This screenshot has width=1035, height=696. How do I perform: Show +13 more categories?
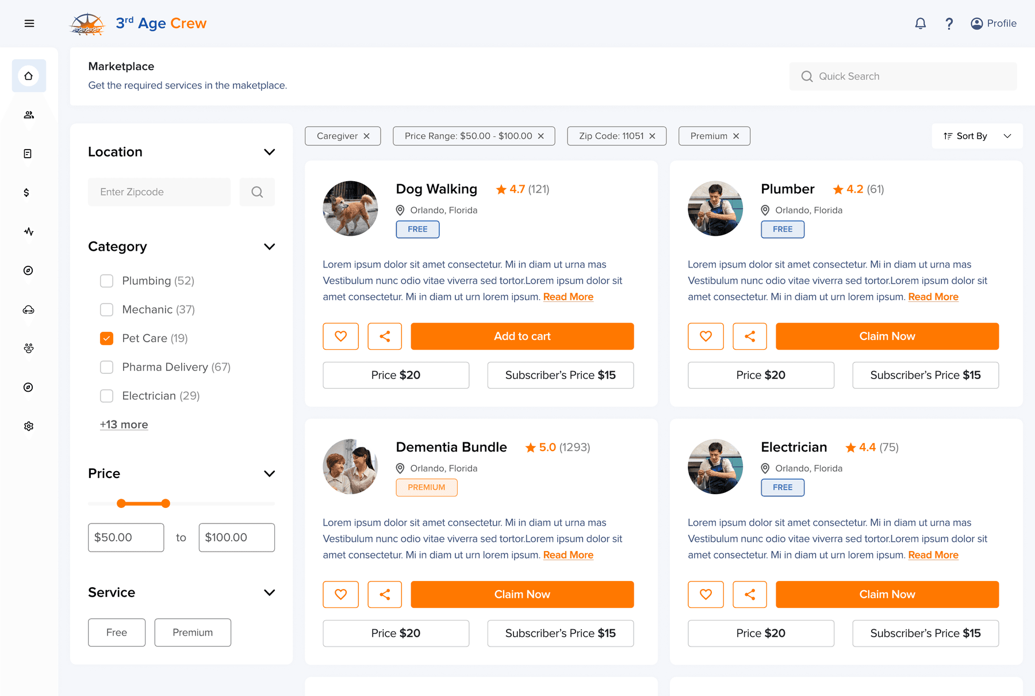click(x=124, y=425)
